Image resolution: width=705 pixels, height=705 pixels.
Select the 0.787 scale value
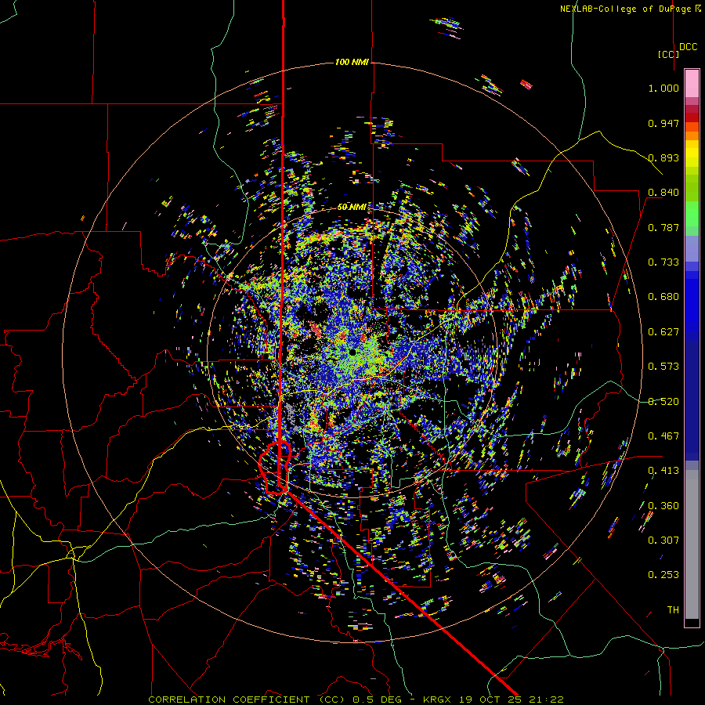[663, 227]
